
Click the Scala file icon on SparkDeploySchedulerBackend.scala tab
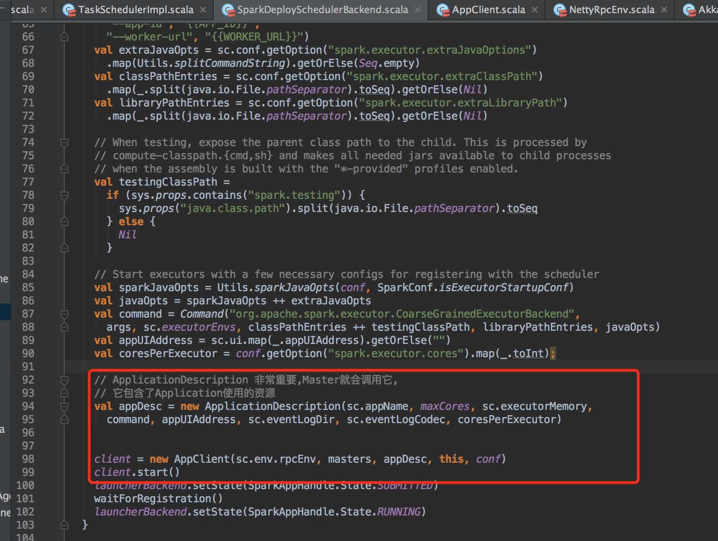tap(228, 10)
